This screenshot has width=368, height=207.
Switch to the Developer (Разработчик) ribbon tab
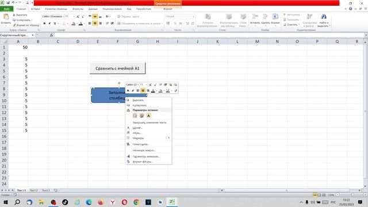pyautogui.click(x=144, y=9)
